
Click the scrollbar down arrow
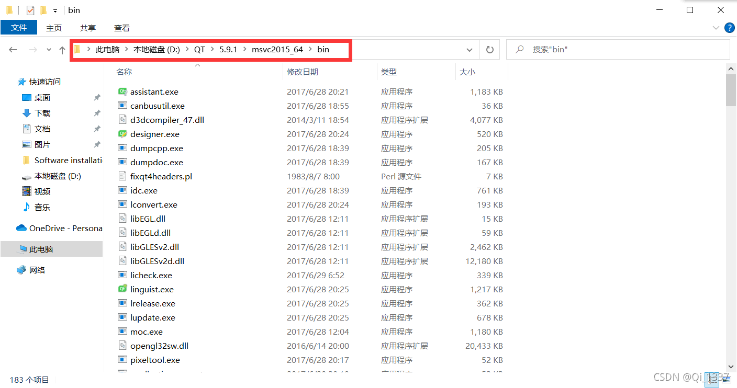731,367
